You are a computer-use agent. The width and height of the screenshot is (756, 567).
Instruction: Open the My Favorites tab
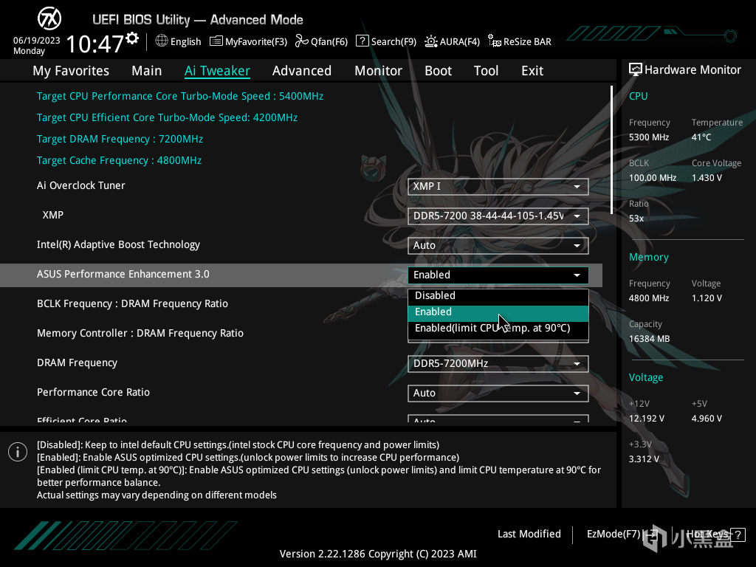click(71, 71)
